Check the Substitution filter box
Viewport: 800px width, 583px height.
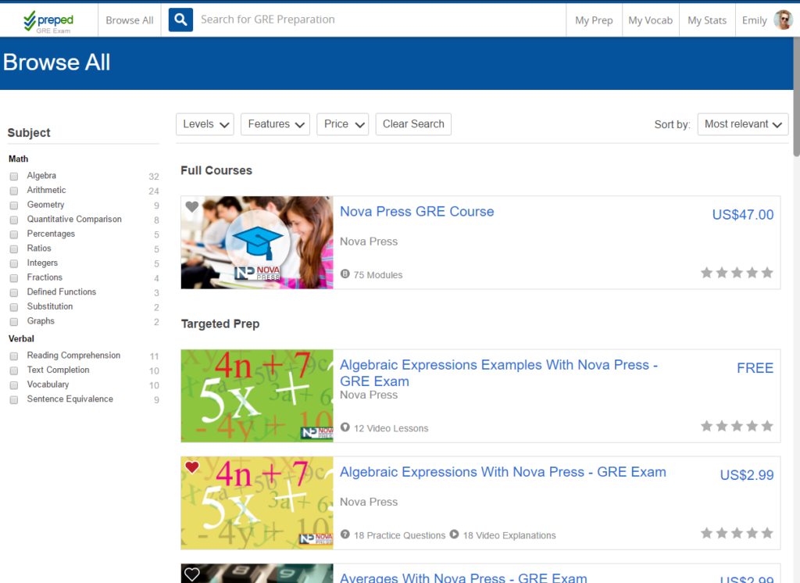point(14,307)
